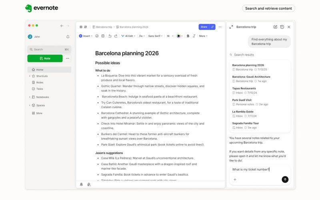Open the Sans Serif font dropdown
320x200 pixels.
[155, 36]
